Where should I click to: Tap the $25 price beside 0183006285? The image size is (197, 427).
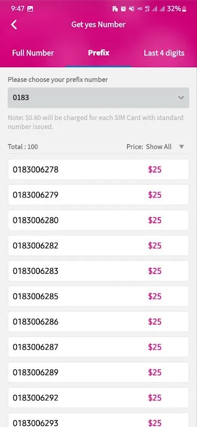(x=155, y=296)
